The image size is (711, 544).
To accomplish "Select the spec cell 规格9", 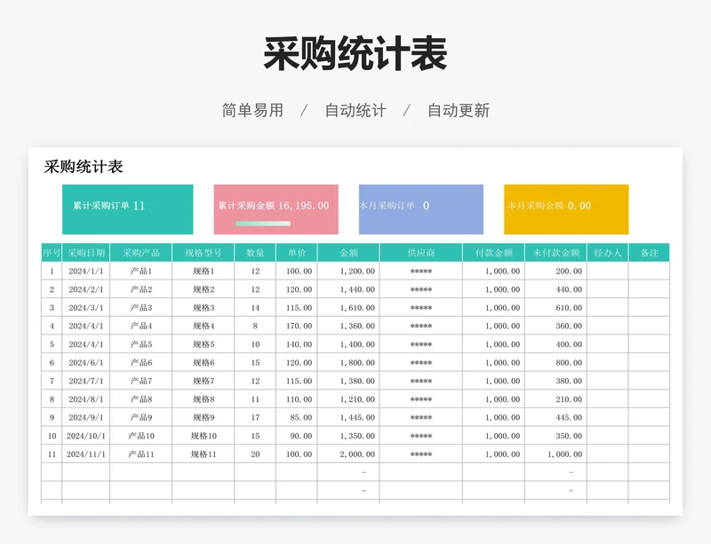I will pyautogui.click(x=204, y=417).
